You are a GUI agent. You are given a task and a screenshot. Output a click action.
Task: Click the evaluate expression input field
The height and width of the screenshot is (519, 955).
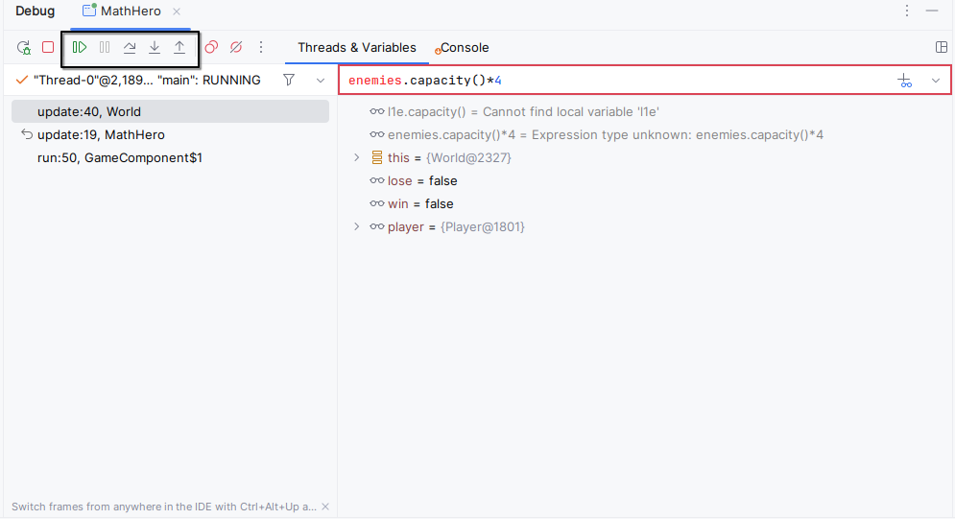(614, 81)
